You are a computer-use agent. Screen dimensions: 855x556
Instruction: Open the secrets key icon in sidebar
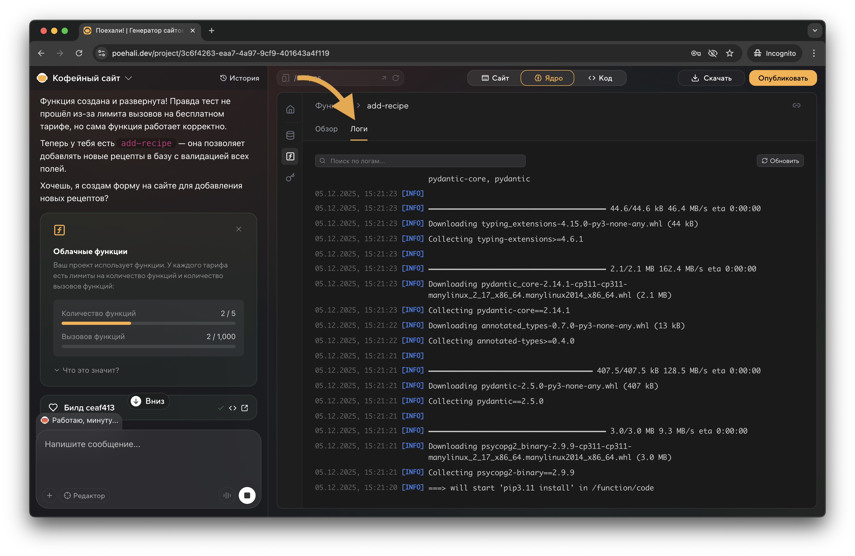tap(290, 177)
